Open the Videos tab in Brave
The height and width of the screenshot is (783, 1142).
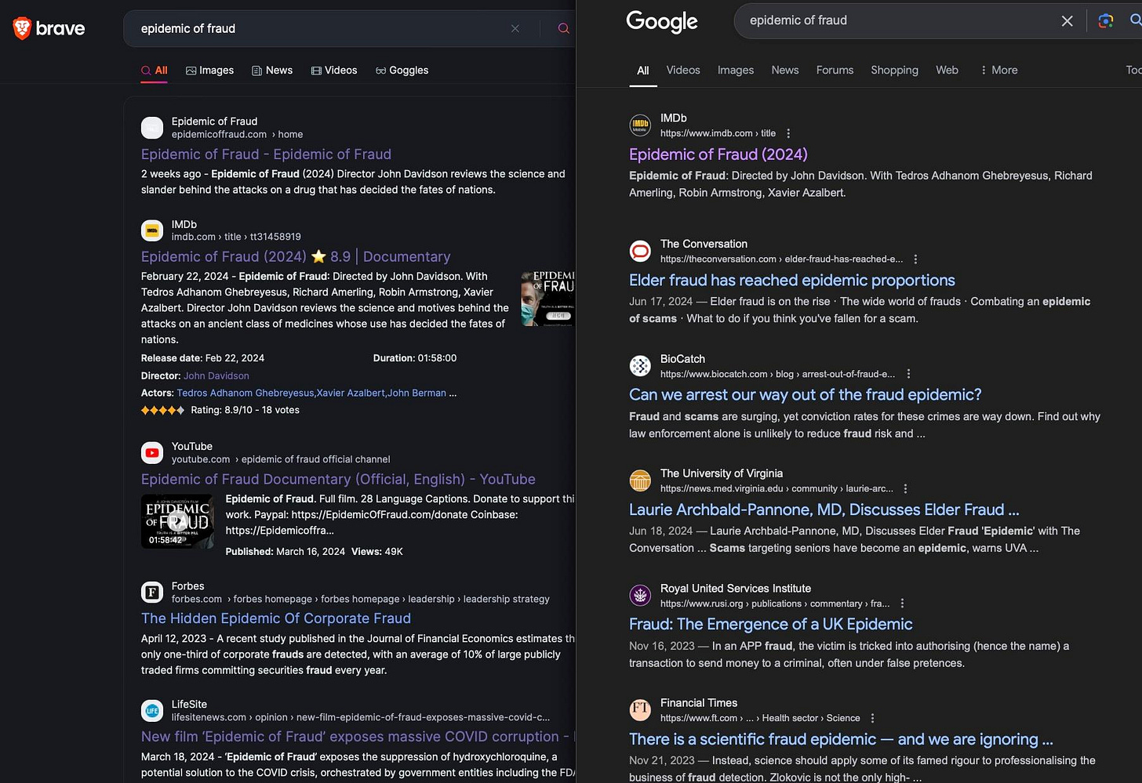334,71
